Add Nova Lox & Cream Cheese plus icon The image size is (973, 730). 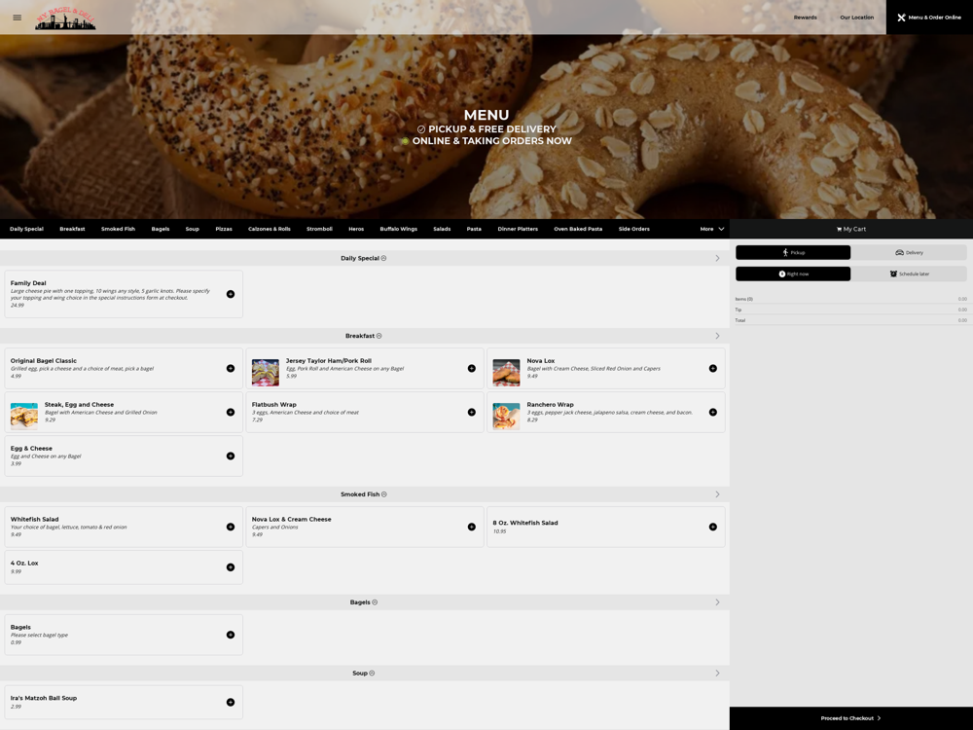(x=472, y=527)
